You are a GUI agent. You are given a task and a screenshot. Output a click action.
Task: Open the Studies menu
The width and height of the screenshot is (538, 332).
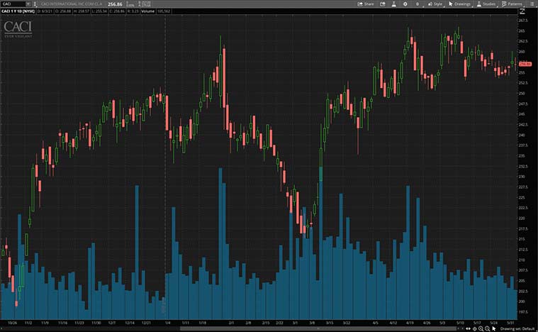486,4
